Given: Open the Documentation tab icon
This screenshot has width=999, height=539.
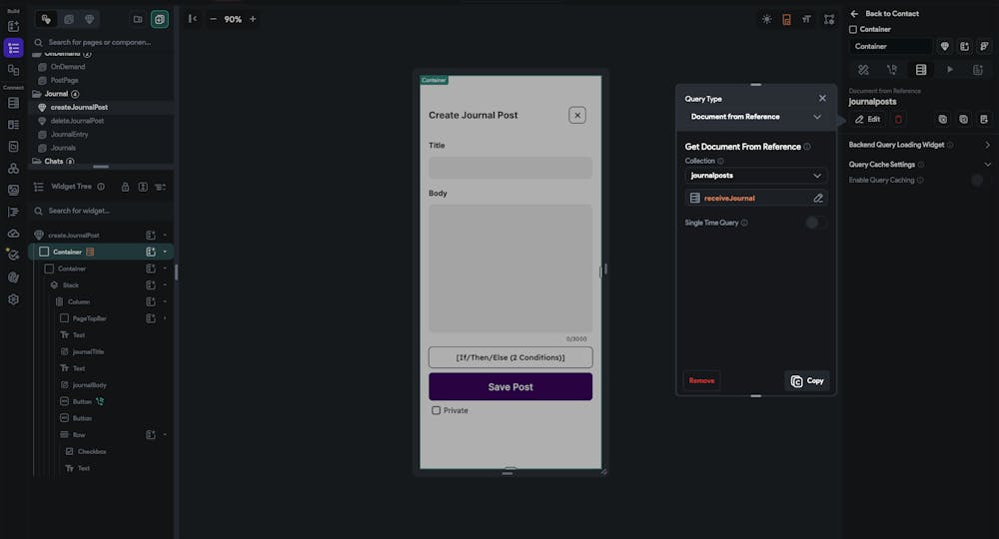Looking at the screenshot, I should [x=978, y=69].
